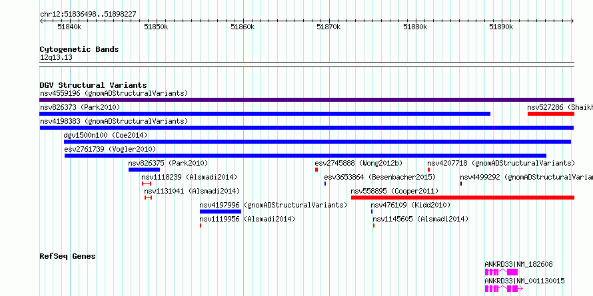Select the dgv1500n100 (Coe2014) label
This screenshot has width=593, height=296.
coord(105,135)
